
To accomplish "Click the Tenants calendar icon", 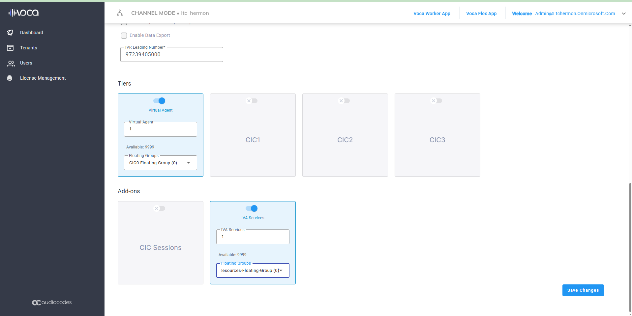I will coord(10,48).
